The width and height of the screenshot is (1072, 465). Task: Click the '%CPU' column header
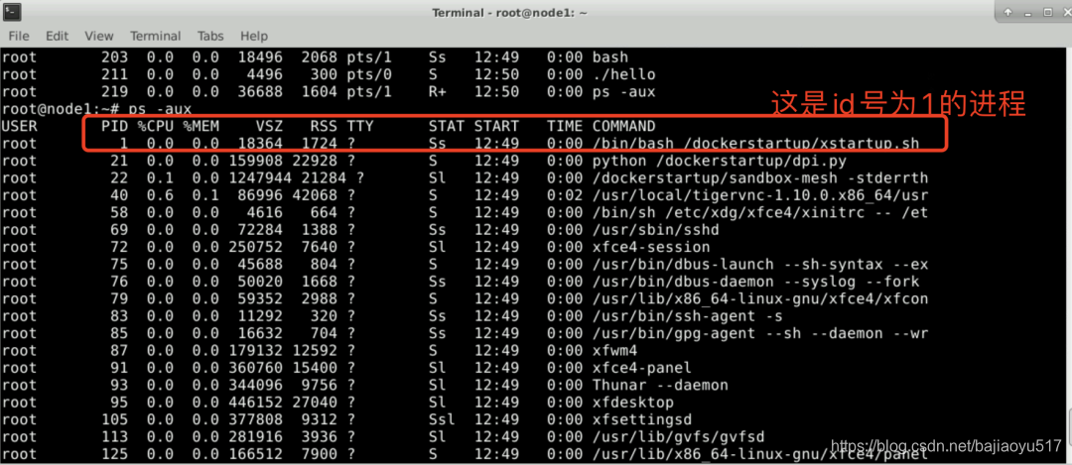point(155,126)
